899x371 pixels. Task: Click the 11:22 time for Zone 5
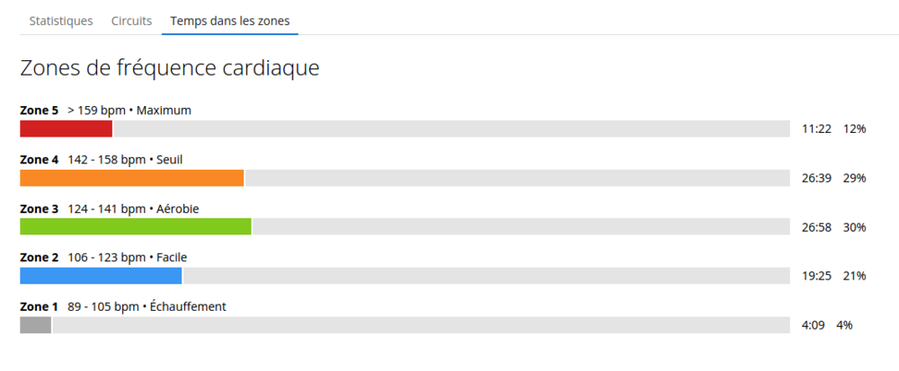[816, 129]
